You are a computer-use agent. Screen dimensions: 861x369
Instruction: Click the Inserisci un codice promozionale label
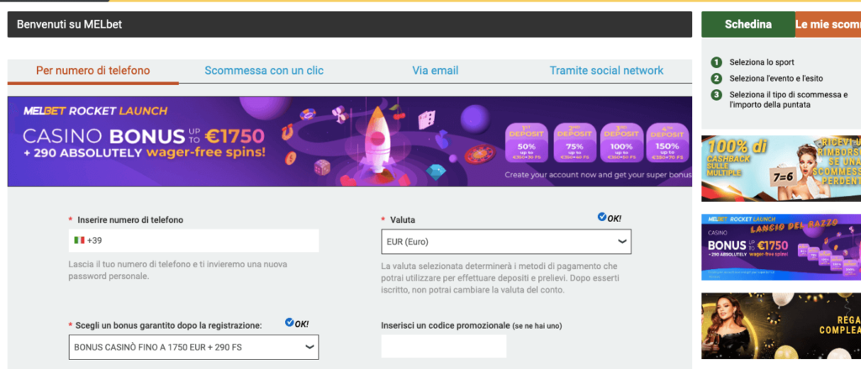pos(471,325)
